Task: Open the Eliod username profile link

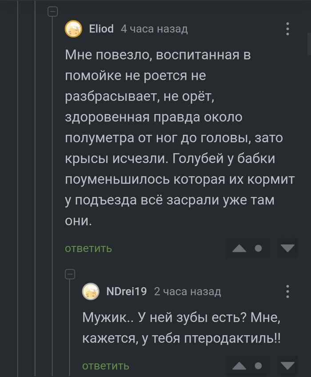Action: click(x=101, y=29)
